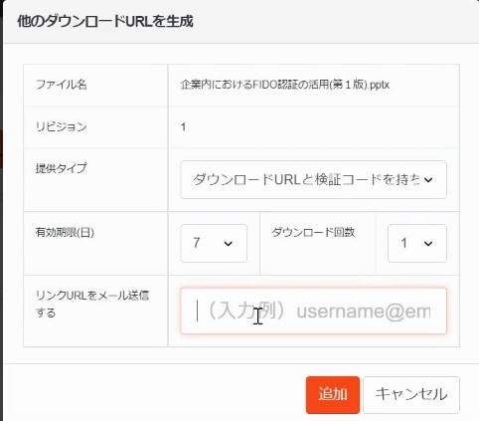Click the リビジョン row label

click(x=62, y=126)
